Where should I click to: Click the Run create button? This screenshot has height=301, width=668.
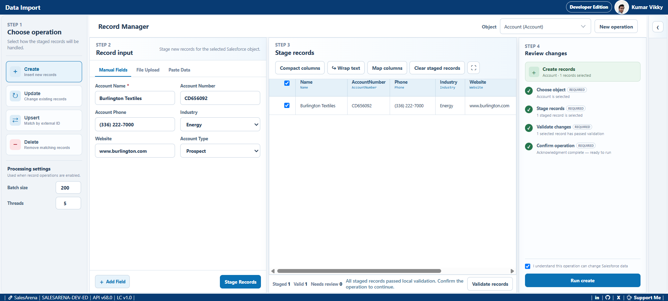pos(582,281)
